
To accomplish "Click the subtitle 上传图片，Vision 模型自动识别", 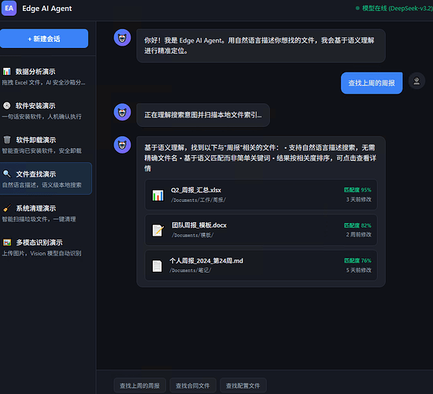I will pos(42,253).
